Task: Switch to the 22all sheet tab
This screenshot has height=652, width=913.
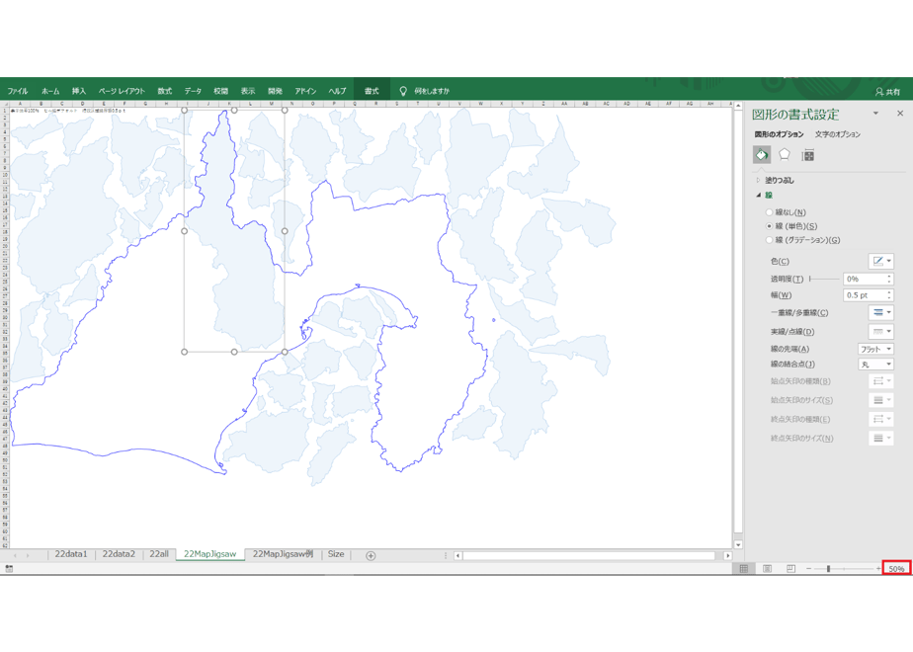Action: [x=159, y=554]
